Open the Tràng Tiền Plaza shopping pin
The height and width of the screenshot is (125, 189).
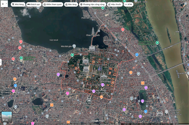(x=146, y=111)
